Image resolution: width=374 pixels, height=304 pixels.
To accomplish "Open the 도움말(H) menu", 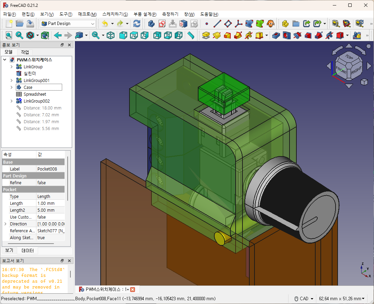I will pos(209,14).
